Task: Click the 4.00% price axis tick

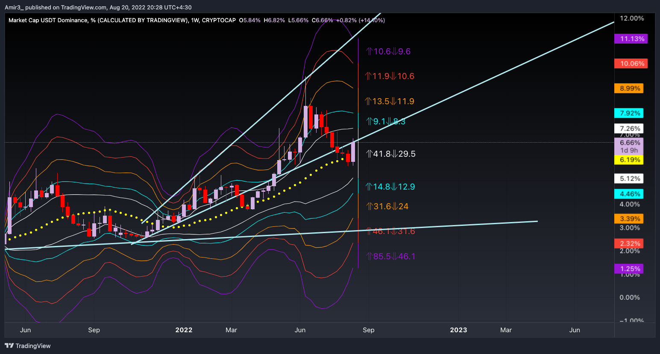Action: pyautogui.click(x=630, y=205)
